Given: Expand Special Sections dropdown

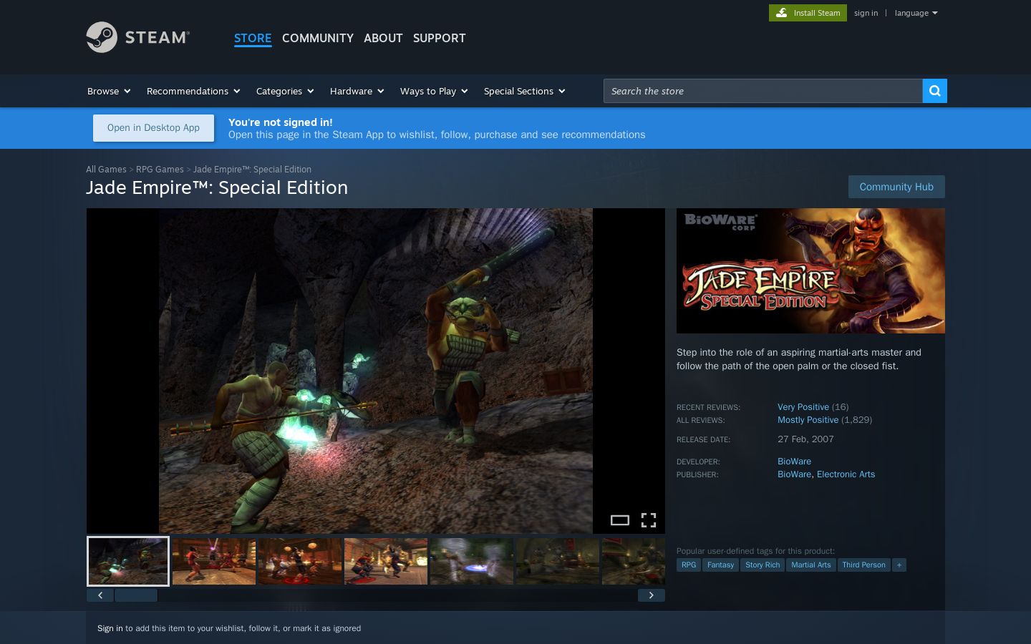Looking at the screenshot, I should coord(525,91).
